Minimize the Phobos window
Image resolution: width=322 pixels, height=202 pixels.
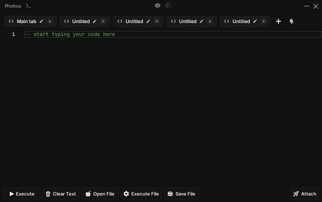(307, 6)
